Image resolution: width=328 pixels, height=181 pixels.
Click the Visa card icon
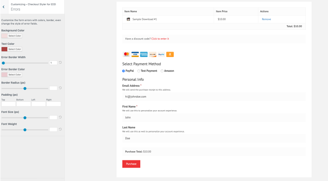[135, 54]
